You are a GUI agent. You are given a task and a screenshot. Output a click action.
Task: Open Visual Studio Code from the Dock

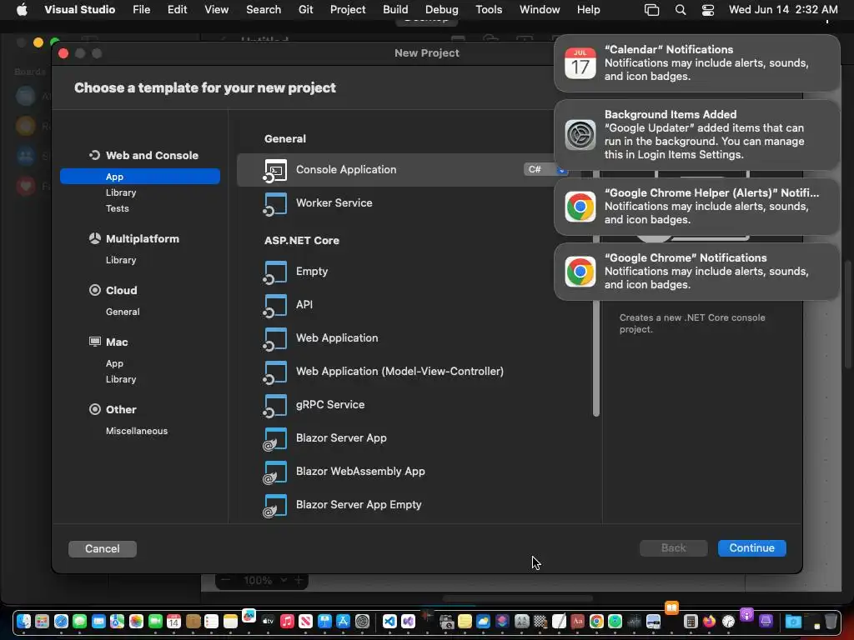[389, 621]
